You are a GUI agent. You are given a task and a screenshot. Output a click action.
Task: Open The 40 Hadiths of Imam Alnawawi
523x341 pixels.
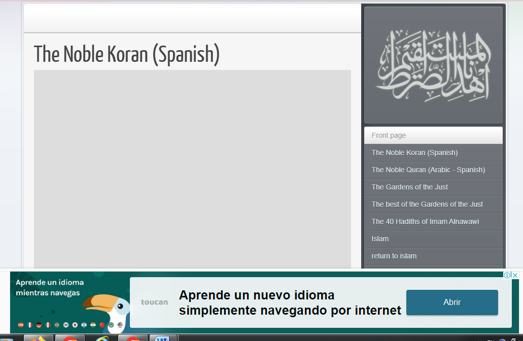pyautogui.click(x=425, y=221)
